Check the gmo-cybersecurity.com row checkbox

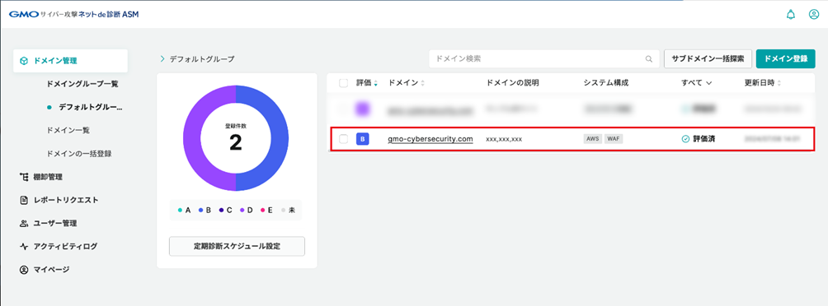[x=343, y=139]
